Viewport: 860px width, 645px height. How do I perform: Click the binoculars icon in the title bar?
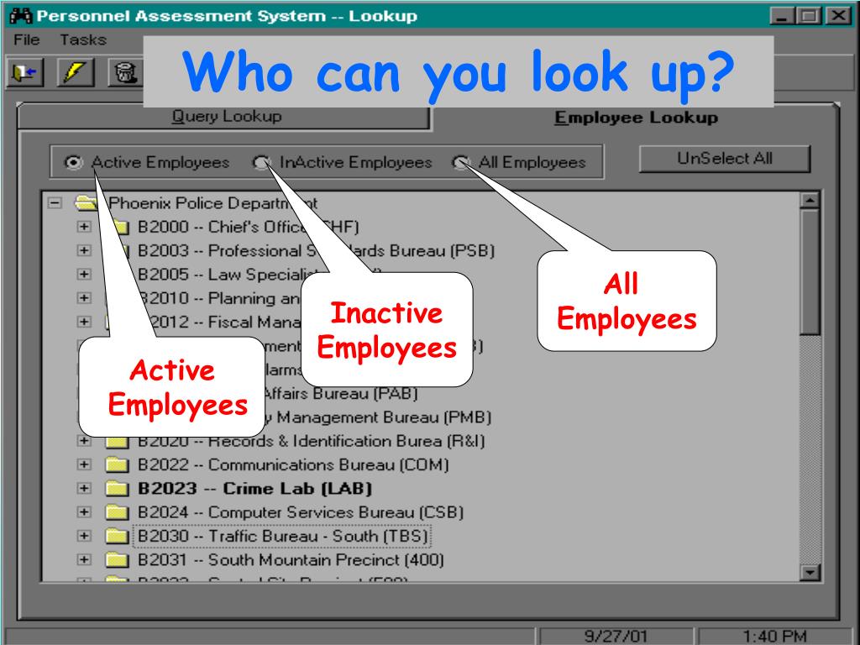click(21, 15)
